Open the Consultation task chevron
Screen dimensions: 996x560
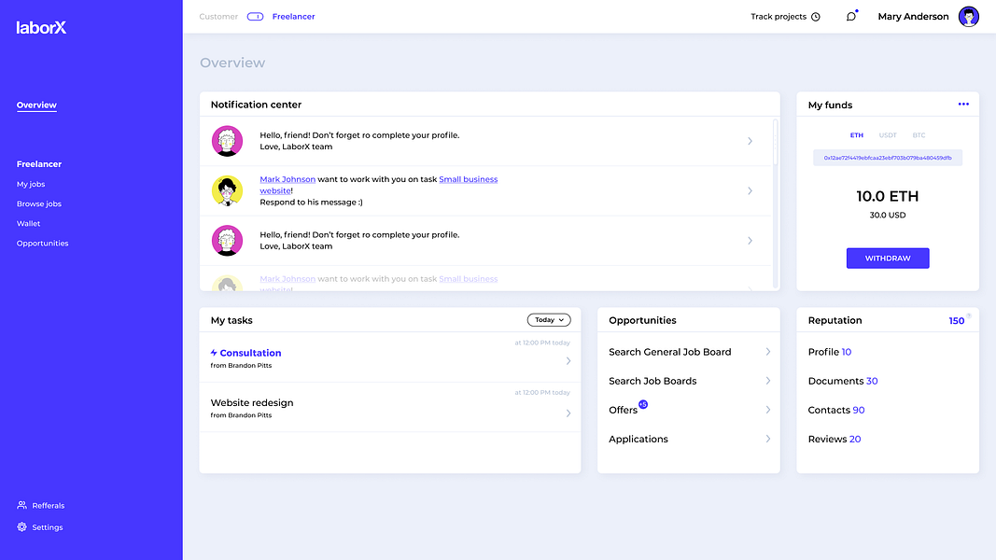point(568,360)
